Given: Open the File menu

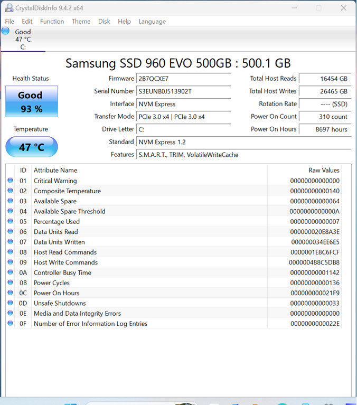Looking at the screenshot, I should 10,22.
